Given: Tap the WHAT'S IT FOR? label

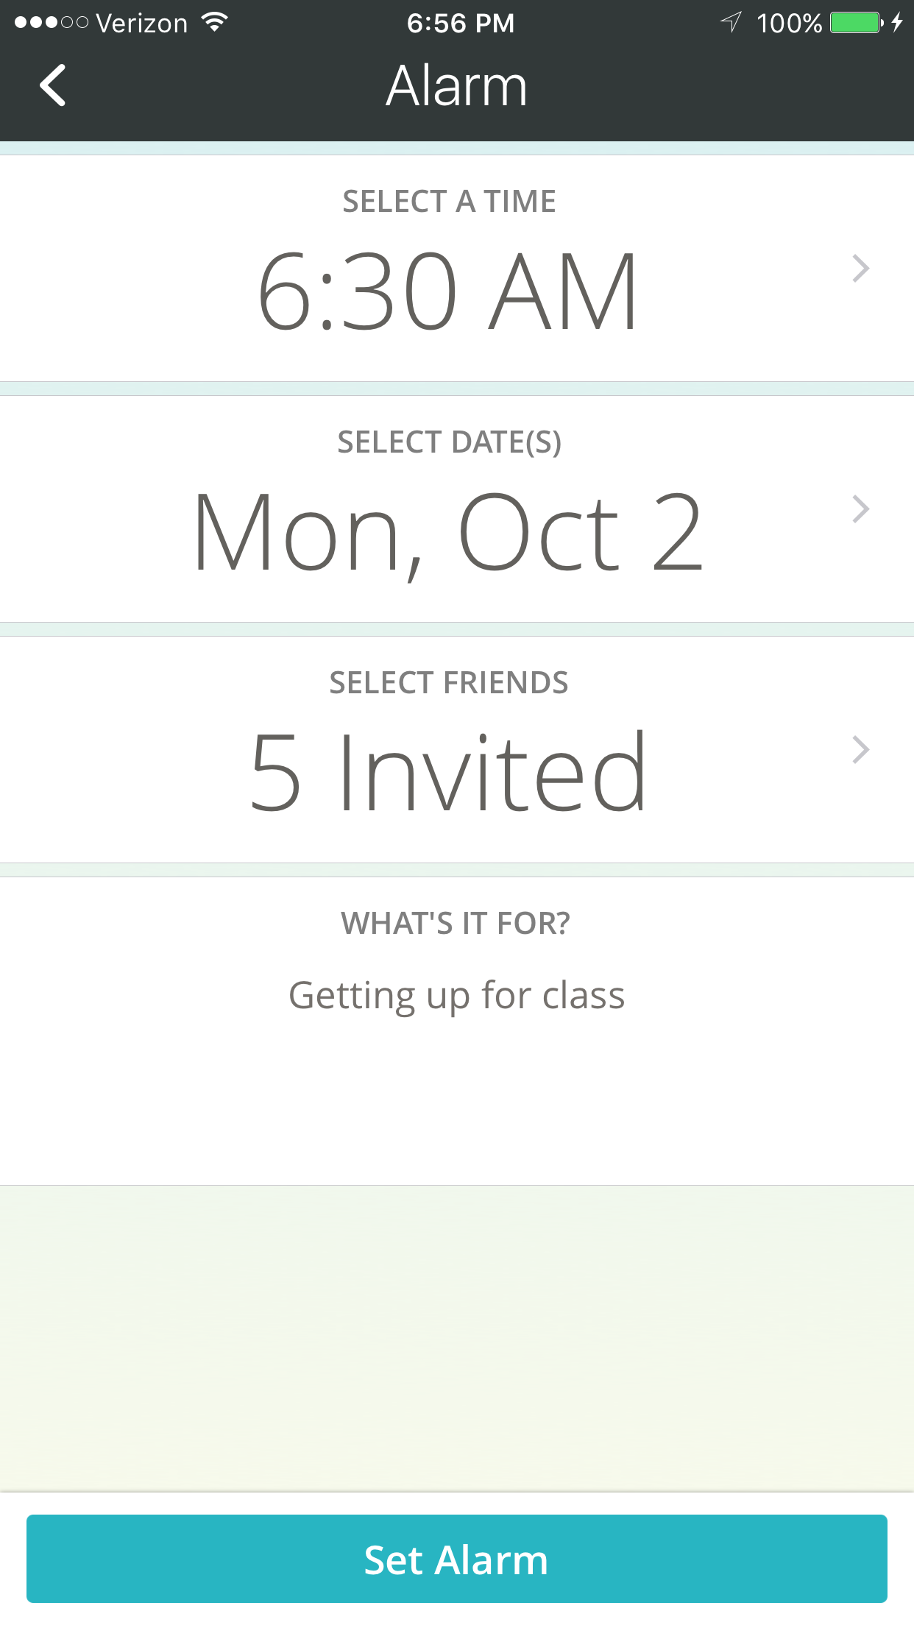Looking at the screenshot, I should coord(456,924).
